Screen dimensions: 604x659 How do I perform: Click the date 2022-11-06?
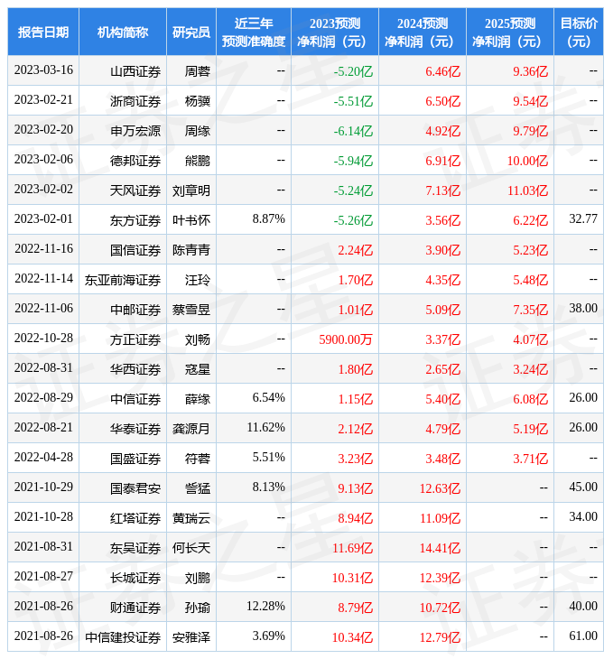point(43,309)
